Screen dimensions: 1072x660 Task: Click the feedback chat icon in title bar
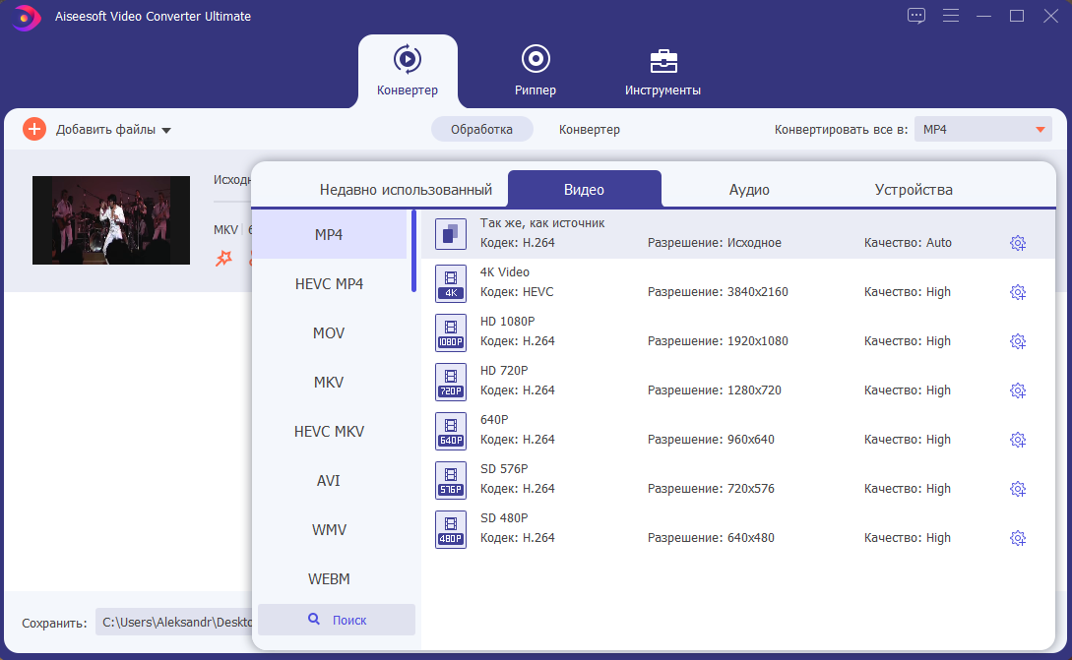point(916,16)
